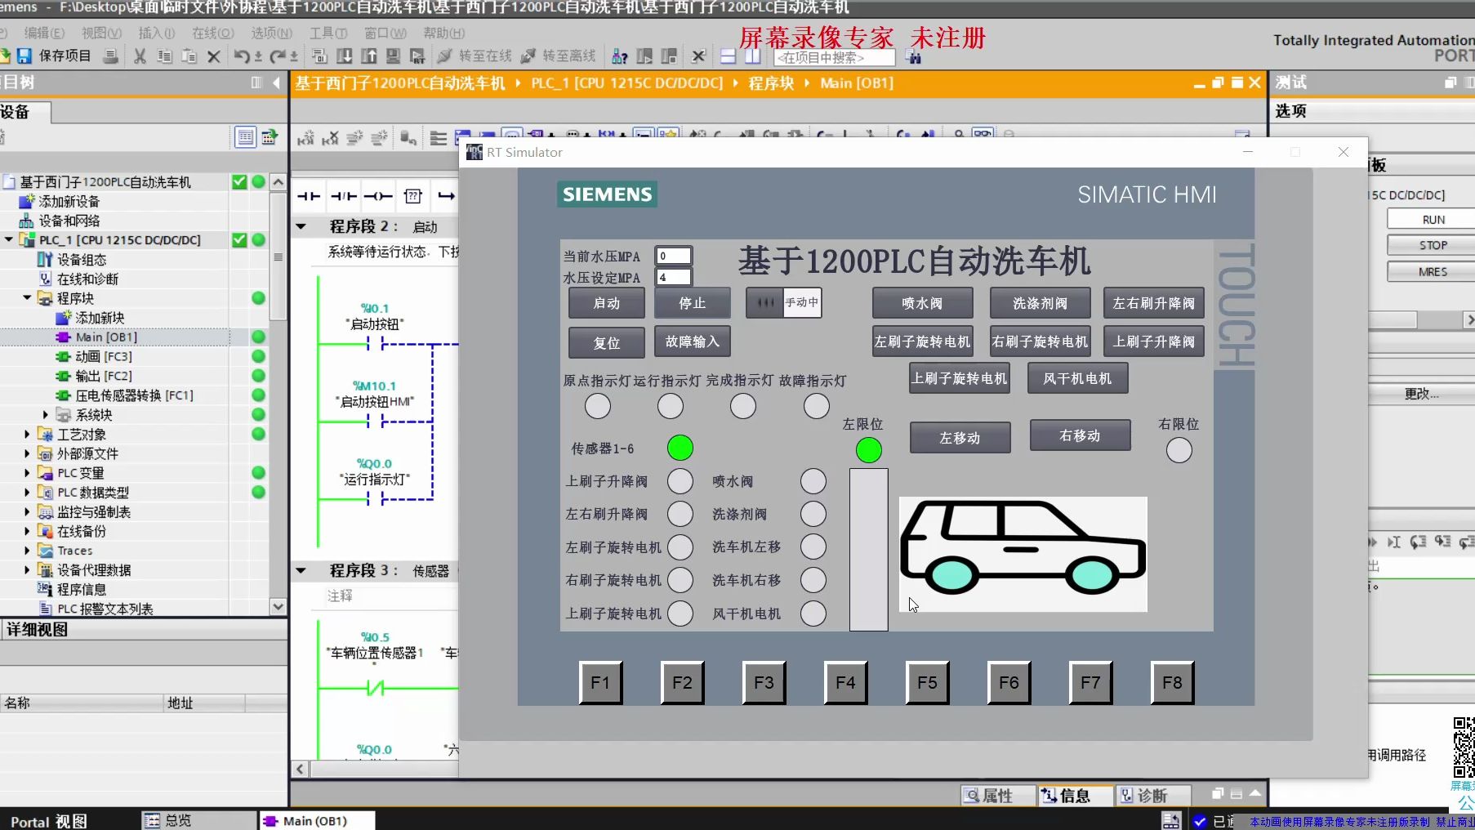
Task: Click the move left (左移动) button
Action: click(960, 438)
